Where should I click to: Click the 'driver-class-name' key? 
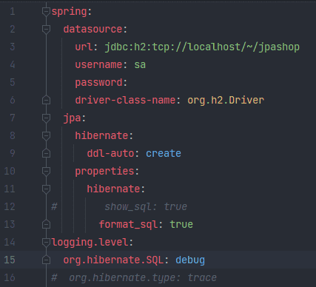click(125, 100)
